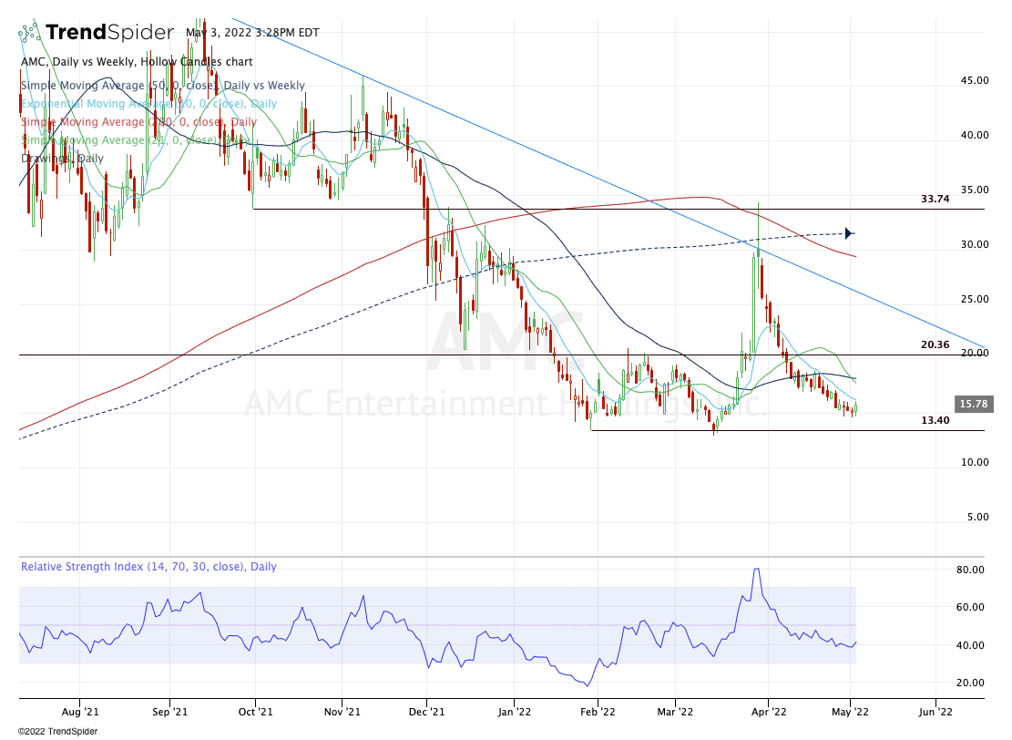Click the Oct '21 date axis label
This screenshot has height=740, width=1012.
click(x=256, y=712)
